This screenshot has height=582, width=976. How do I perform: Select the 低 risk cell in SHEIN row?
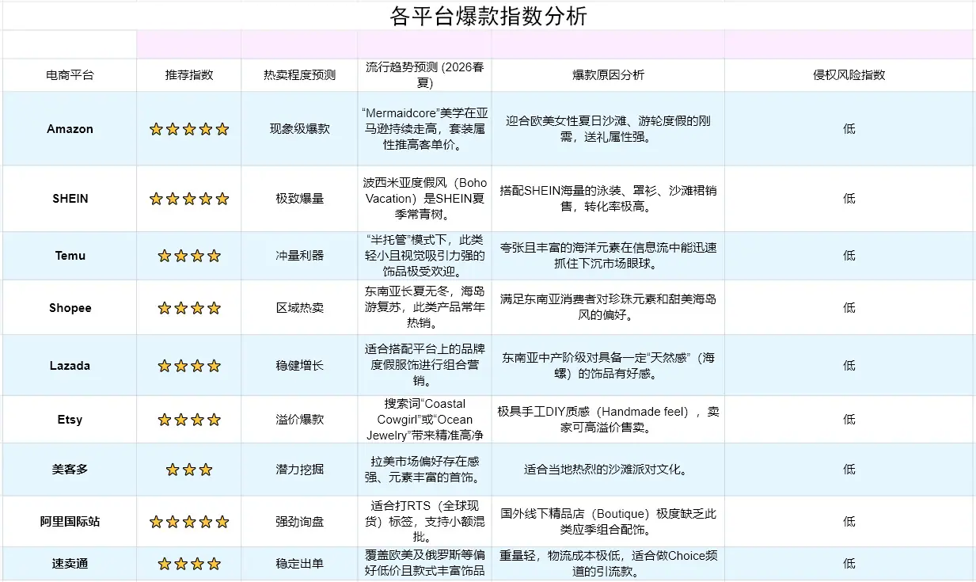(849, 199)
